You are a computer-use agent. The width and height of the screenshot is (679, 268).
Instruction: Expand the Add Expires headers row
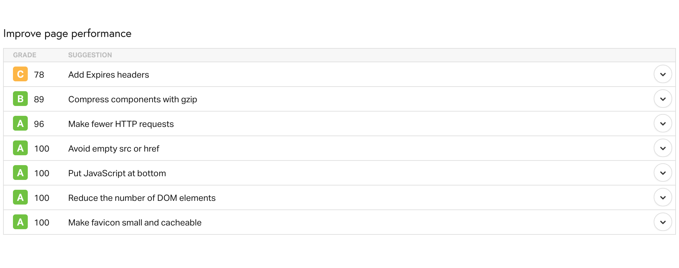coord(663,74)
